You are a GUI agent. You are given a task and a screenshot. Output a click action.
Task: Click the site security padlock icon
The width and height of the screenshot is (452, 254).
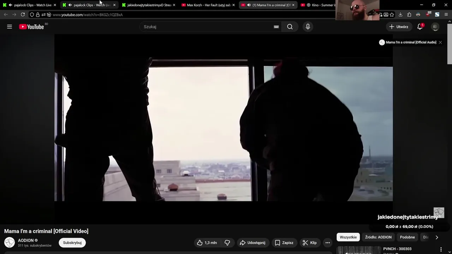(x=38, y=14)
